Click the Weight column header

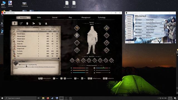(x=53, y=29)
